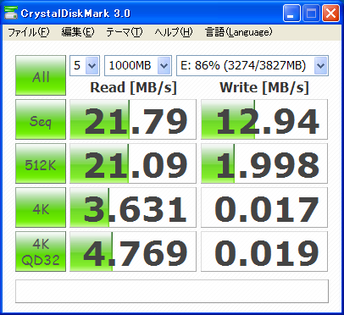The height and width of the screenshot is (315, 344).
Task: Maximize the CrystalDiskMark window
Action: point(311,14)
